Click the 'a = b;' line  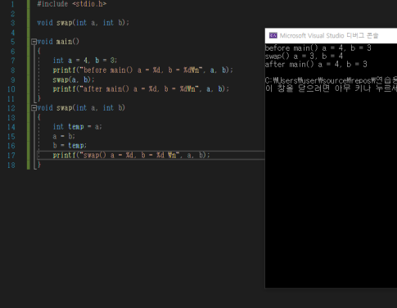tap(64, 136)
